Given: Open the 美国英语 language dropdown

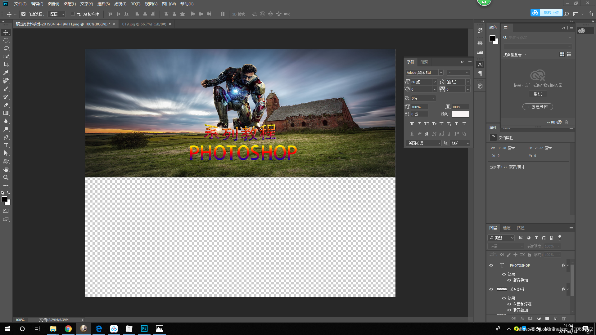Looking at the screenshot, I should click(423, 143).
